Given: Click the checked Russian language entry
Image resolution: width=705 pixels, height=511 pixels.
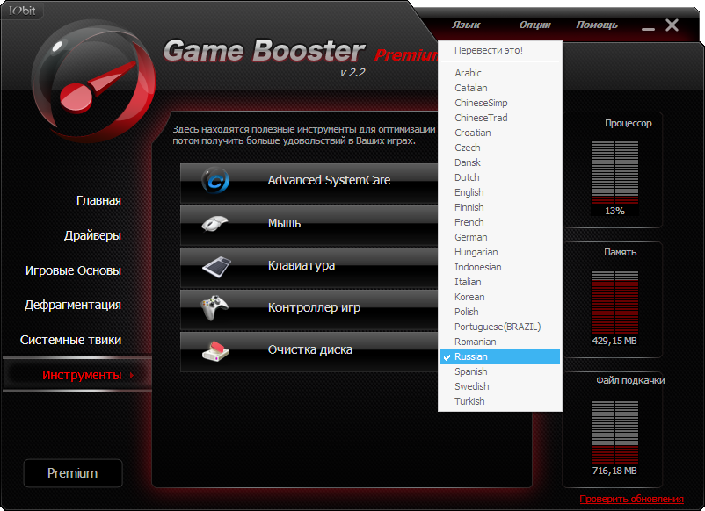Looking at the screenshot, I should [500, 356].
